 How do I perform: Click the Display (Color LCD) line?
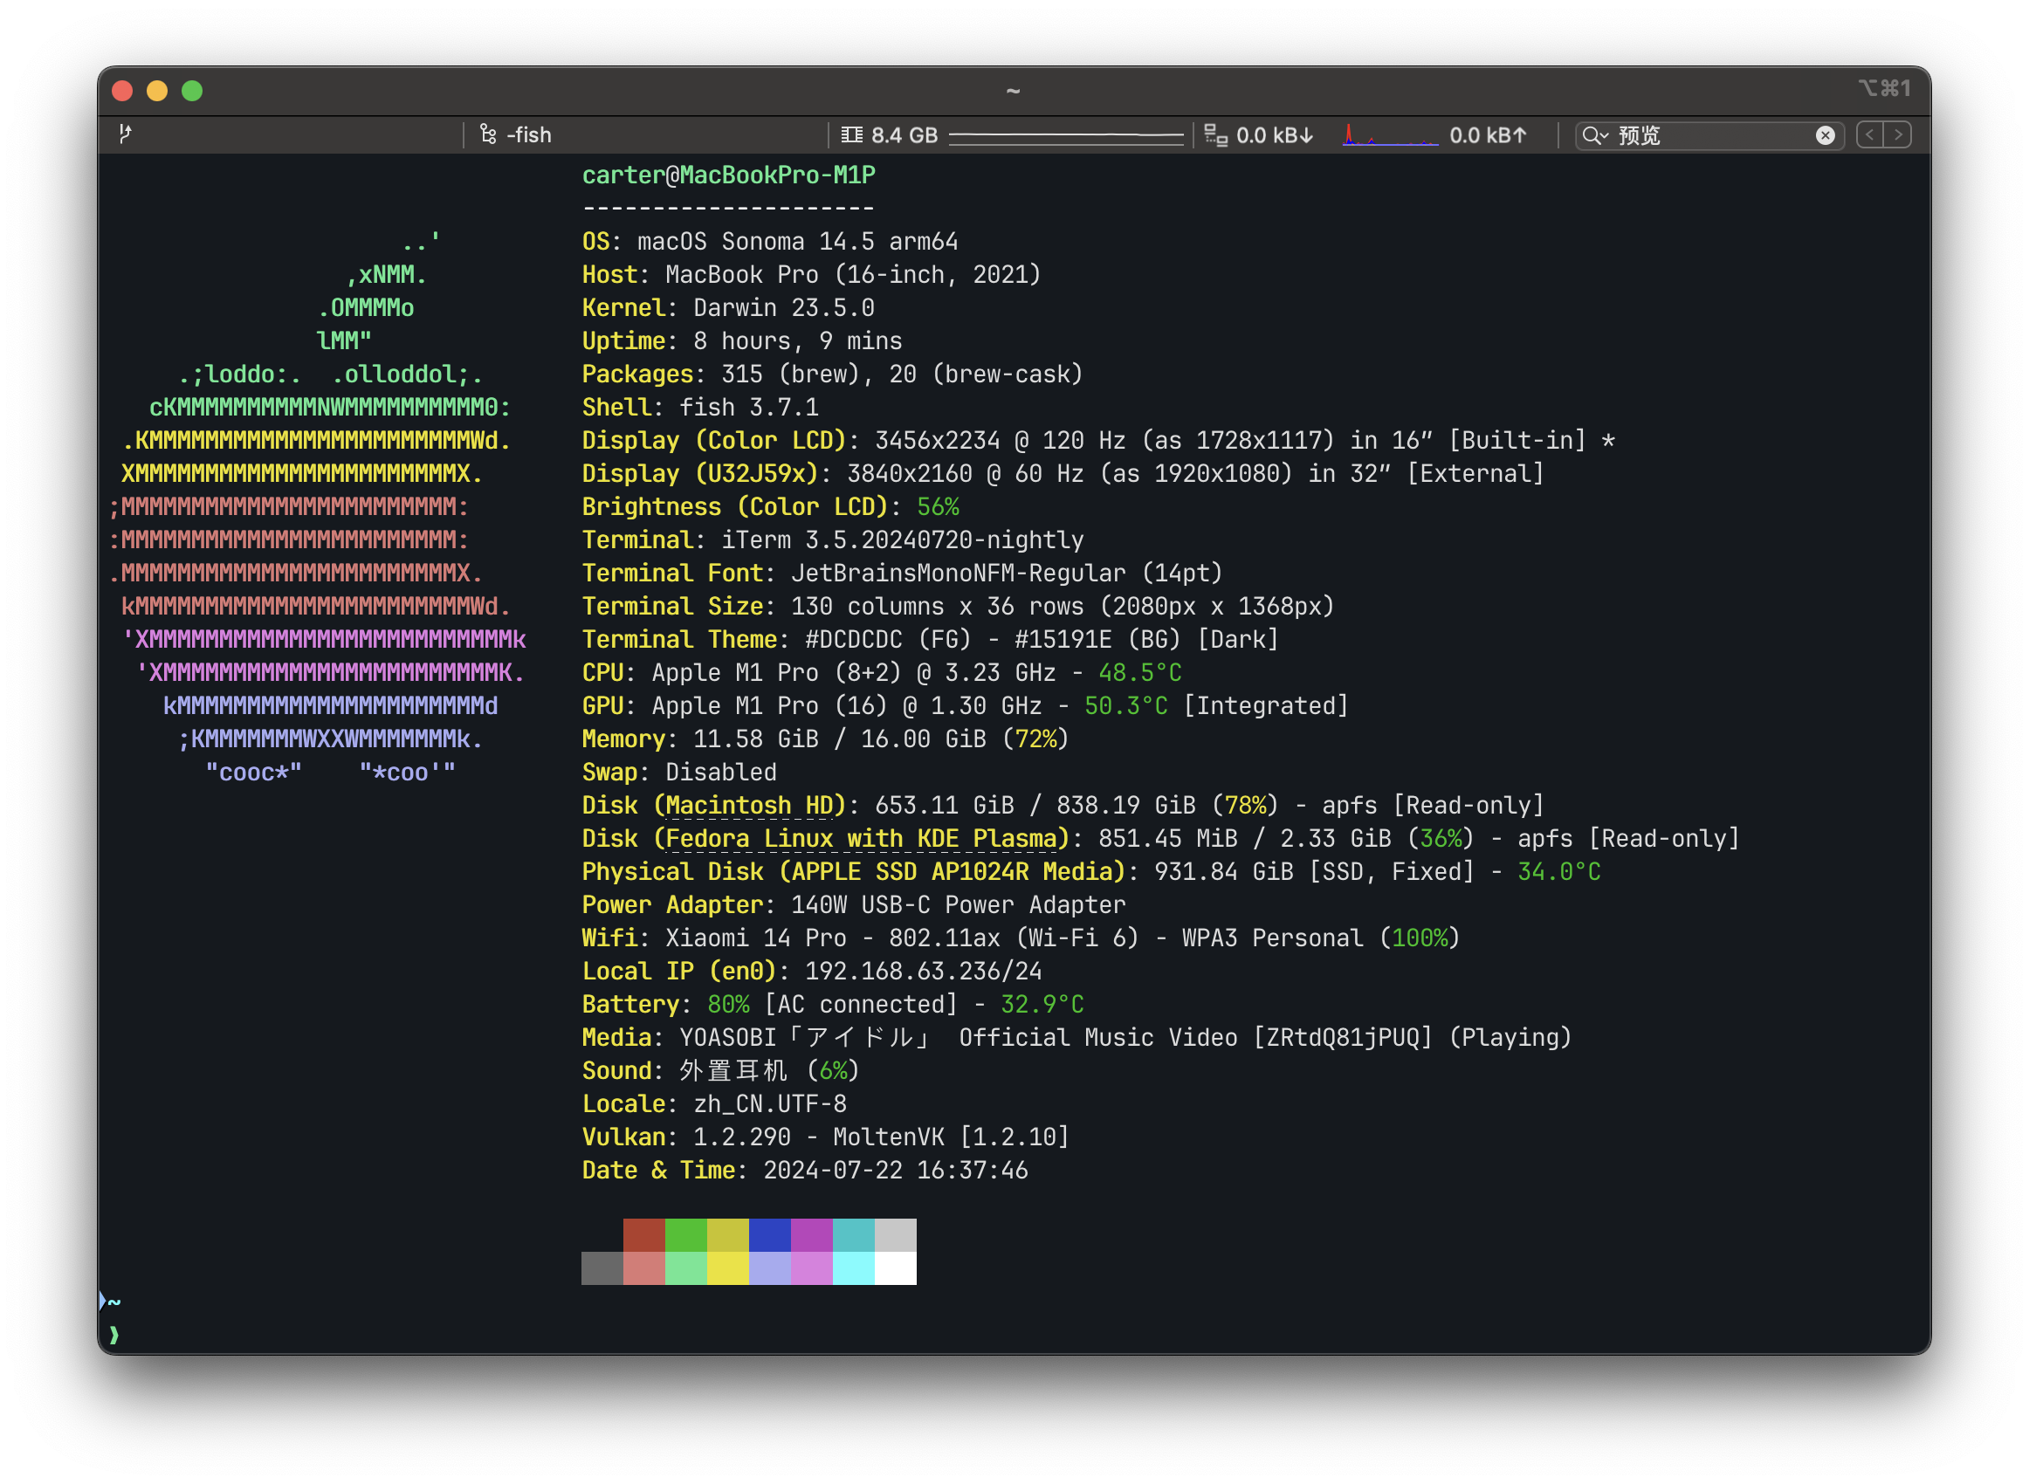(x=1098, y=441)
